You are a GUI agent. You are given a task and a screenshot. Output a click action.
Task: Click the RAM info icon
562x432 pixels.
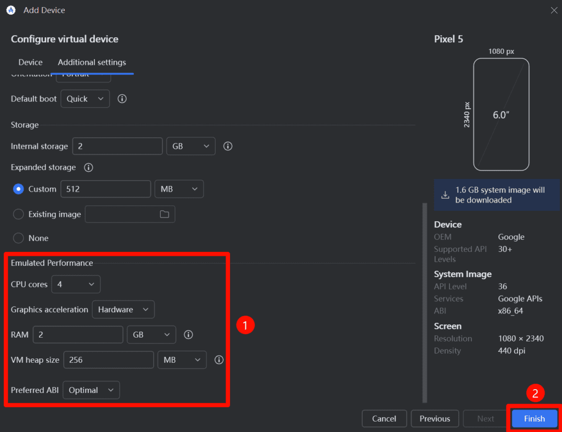pyautogui.click(x=188, y=334)
